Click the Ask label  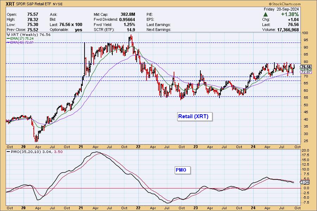click(x=54, y=14)
